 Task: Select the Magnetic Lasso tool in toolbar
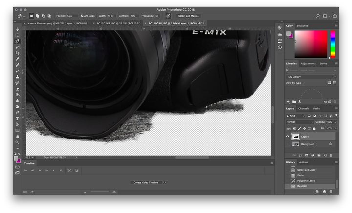pyautogui.click(x=17, y=41)
